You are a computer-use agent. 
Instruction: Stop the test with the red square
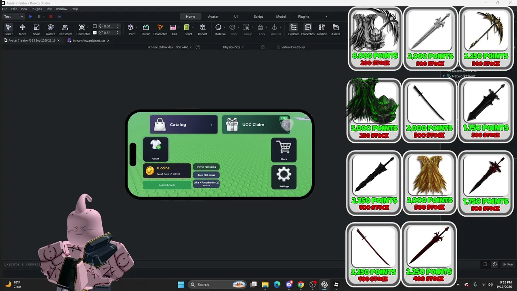[51, 17]
